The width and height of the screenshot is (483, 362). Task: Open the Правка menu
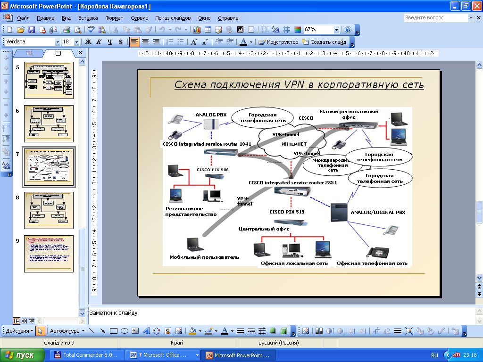click(46, 18)
